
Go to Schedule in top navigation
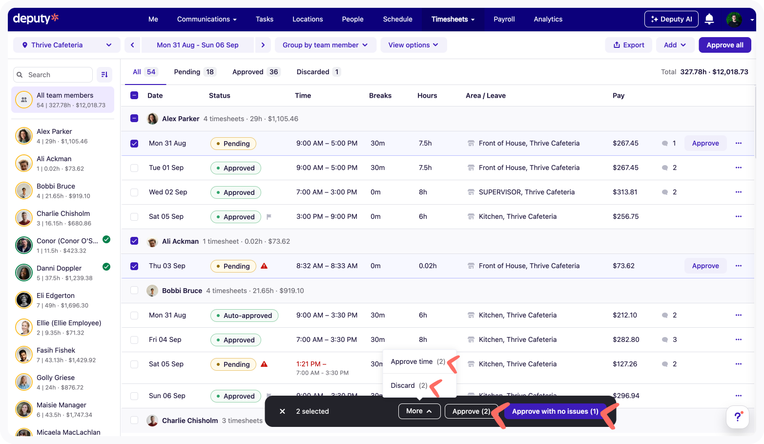point(397,19)
